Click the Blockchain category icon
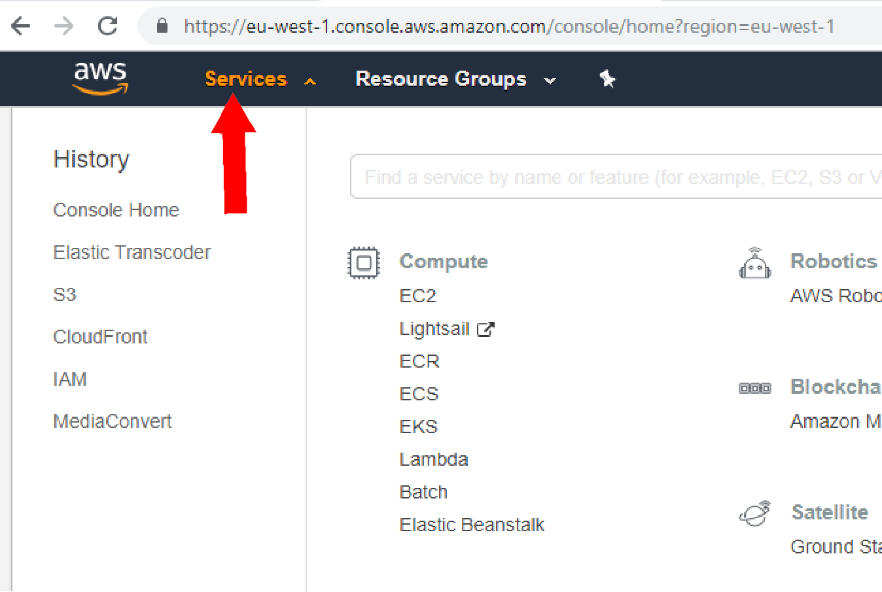This screenshot has height=592, width=882. pos(755,388)
